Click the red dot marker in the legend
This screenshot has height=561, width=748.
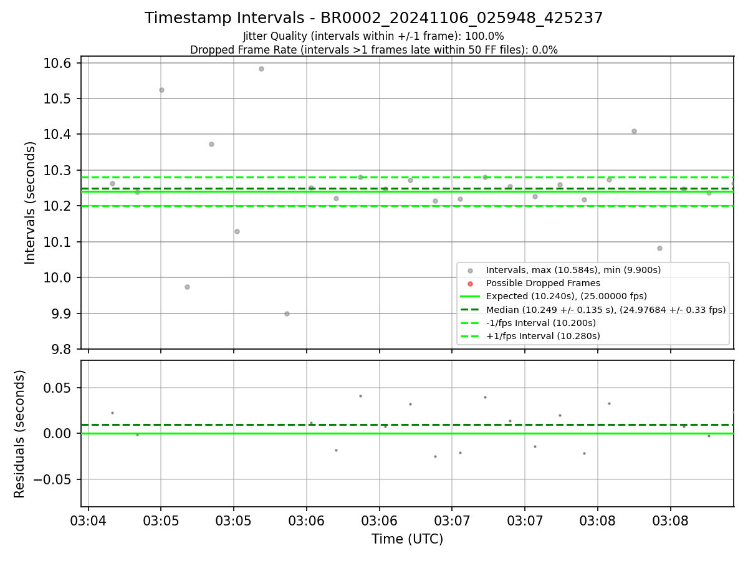(470, 284)
